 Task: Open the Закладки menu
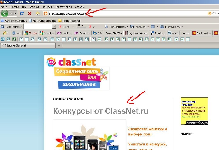coord(48,7)
